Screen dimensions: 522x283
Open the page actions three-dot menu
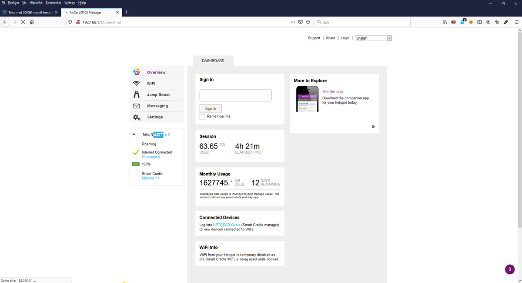coord(293,22)
